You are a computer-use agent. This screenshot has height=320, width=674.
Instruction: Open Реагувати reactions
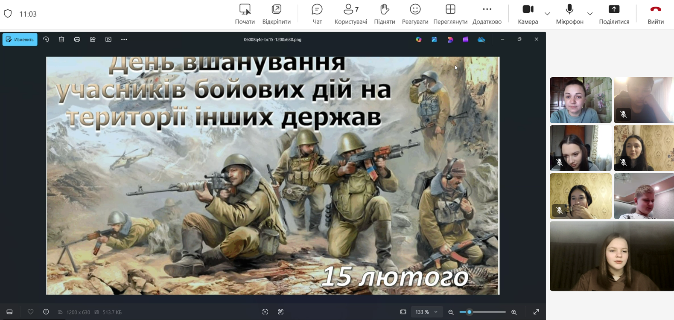click(415, 14)
